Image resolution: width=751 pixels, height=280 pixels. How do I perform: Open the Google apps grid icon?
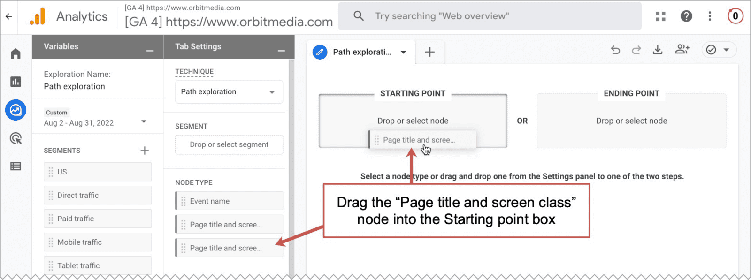pos(660,16)
